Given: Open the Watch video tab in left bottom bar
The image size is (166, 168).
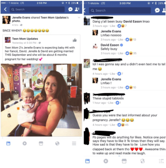Looking at the screenshot, I should pos(24,143).
